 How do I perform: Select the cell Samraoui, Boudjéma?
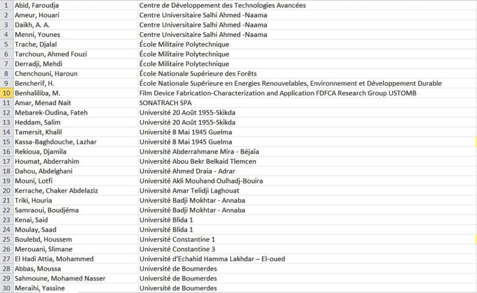(x=75, y=210)
